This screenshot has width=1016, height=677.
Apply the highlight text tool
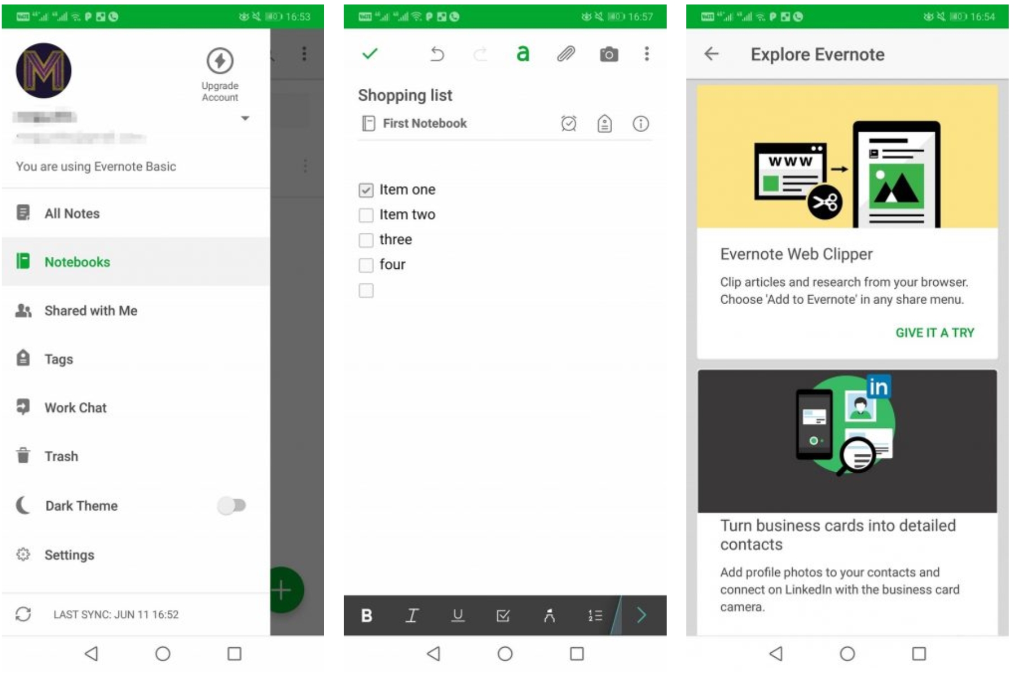pos(549,616)
